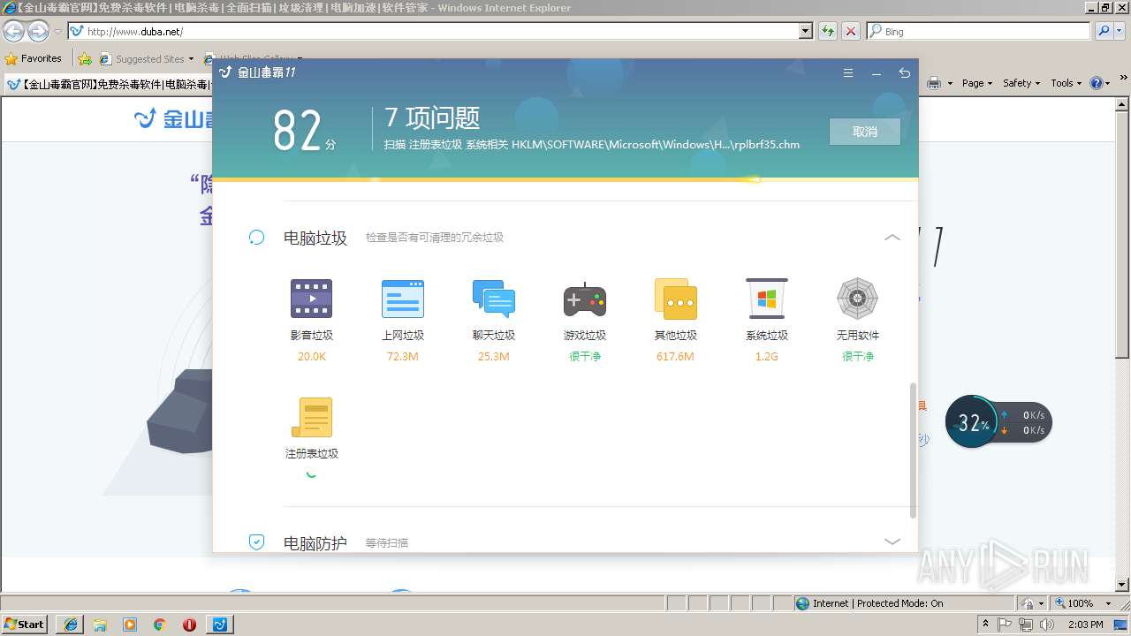Click the 25.3M chat junk size
The image size is (1131, 636).
[x=493, y=357]
